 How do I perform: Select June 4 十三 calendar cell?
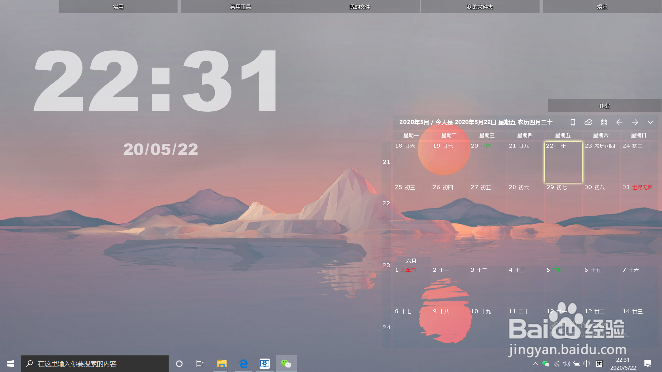click(525, 286)
